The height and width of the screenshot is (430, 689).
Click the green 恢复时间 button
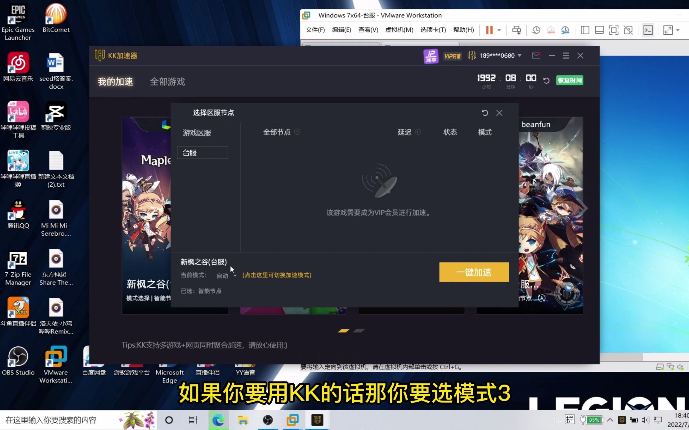pyautogui.click(x=570, y=80)
